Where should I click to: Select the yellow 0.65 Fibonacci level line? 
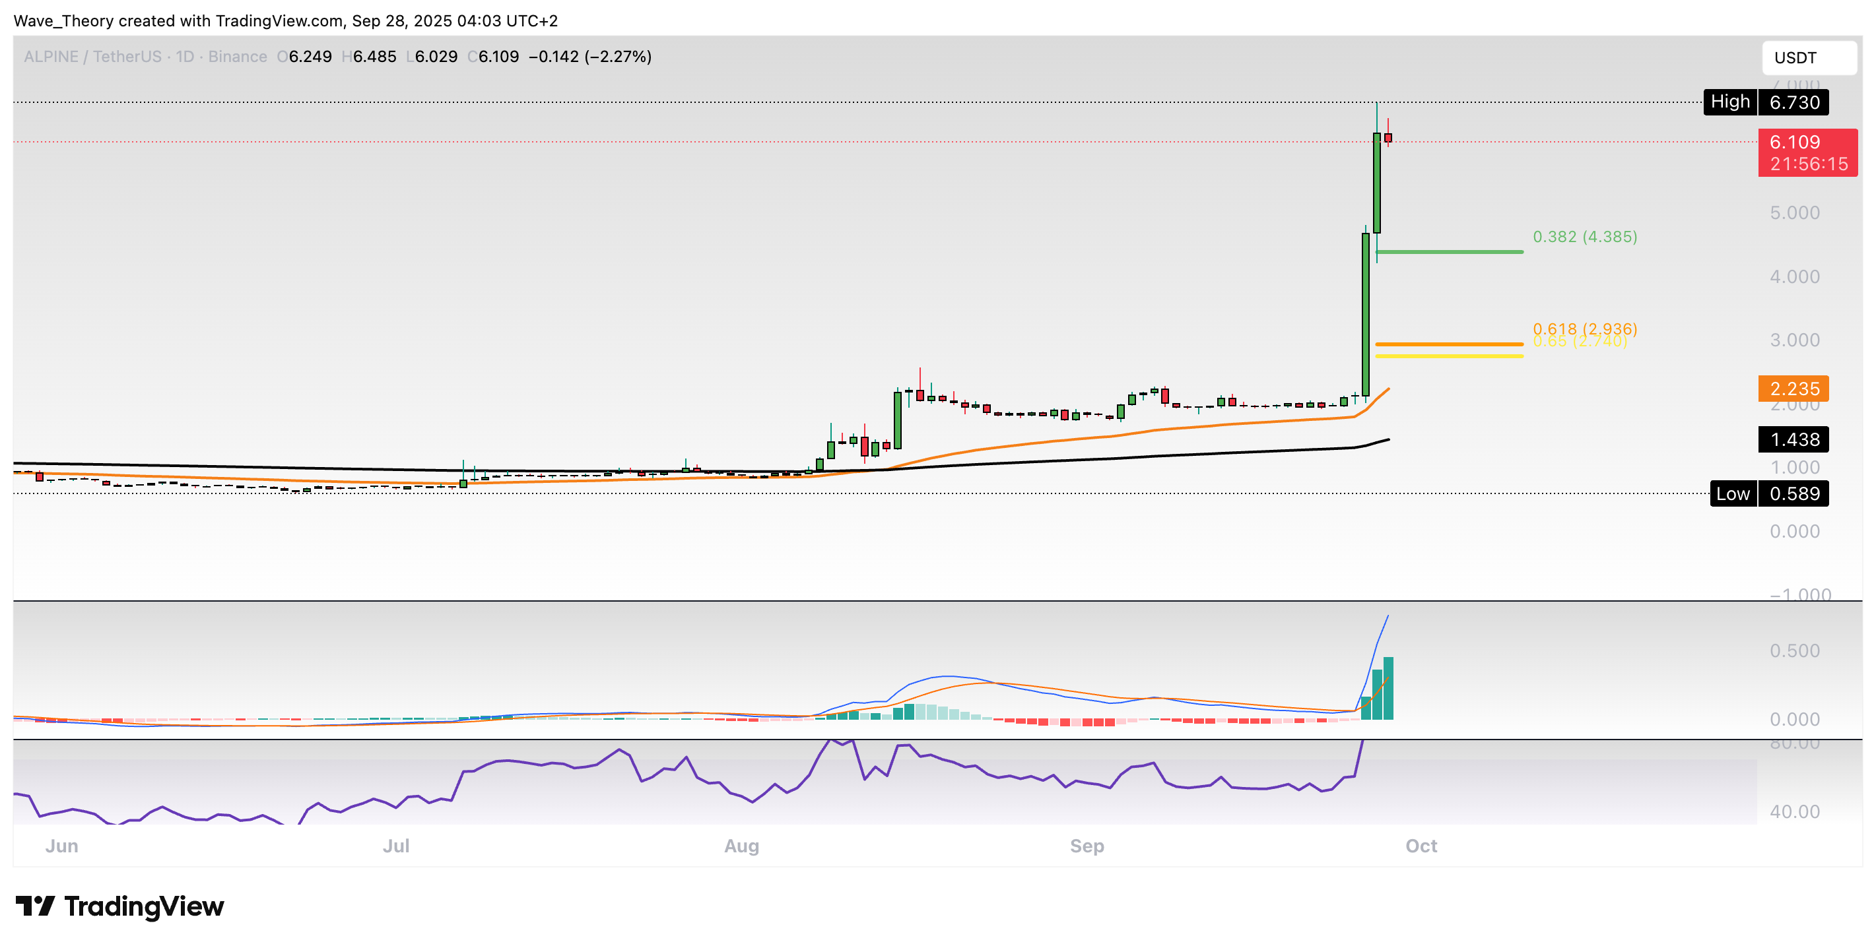1449,356
